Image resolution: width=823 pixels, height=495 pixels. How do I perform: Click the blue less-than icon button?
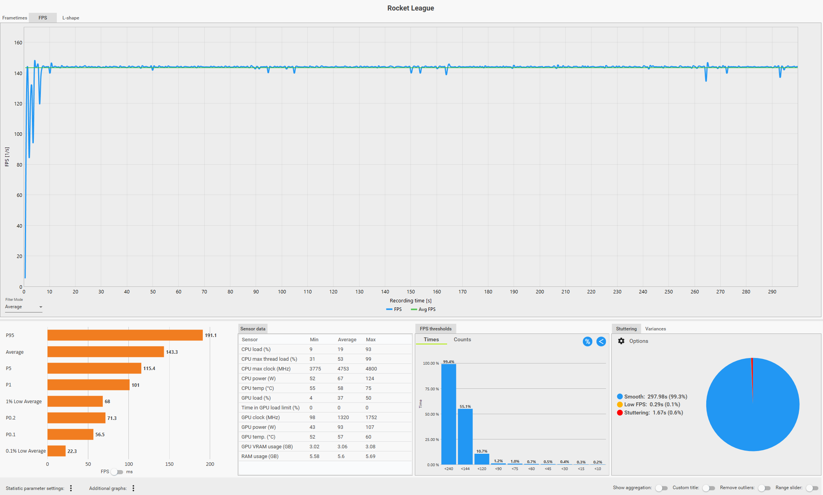click(x=601, y=342)
